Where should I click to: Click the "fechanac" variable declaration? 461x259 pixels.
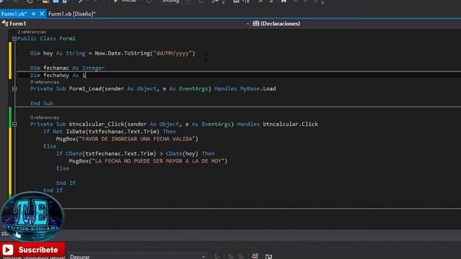click(x=56, y=68)
